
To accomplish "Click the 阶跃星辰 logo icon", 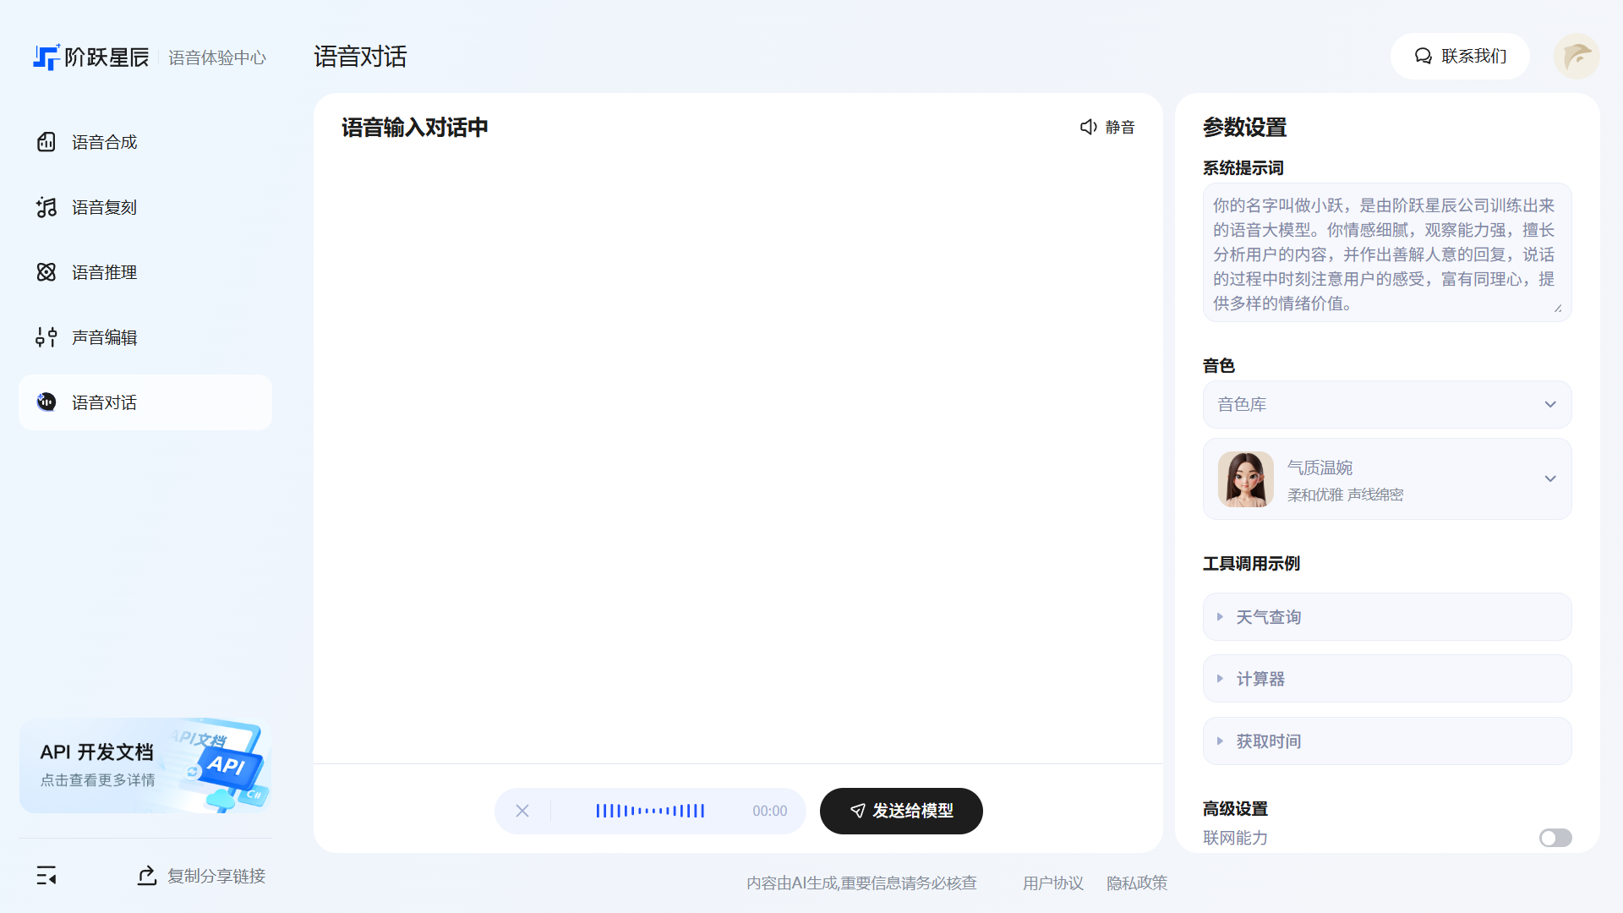I will pyautogui.click(x=47, y=57).
